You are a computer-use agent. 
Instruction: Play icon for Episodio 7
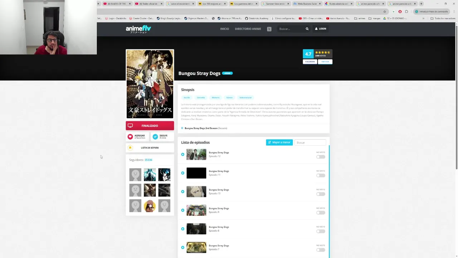click(182, 248)
